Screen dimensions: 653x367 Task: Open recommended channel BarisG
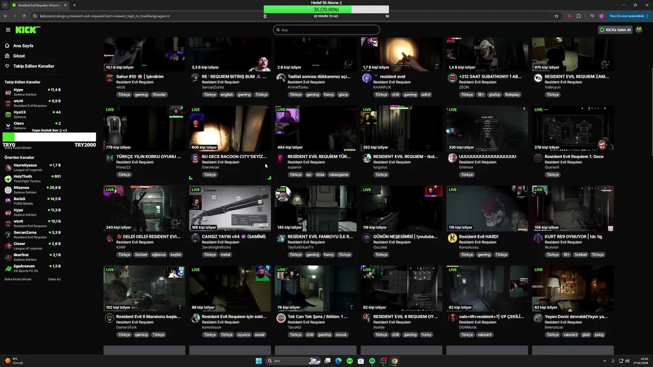click(x=33, y=201)
